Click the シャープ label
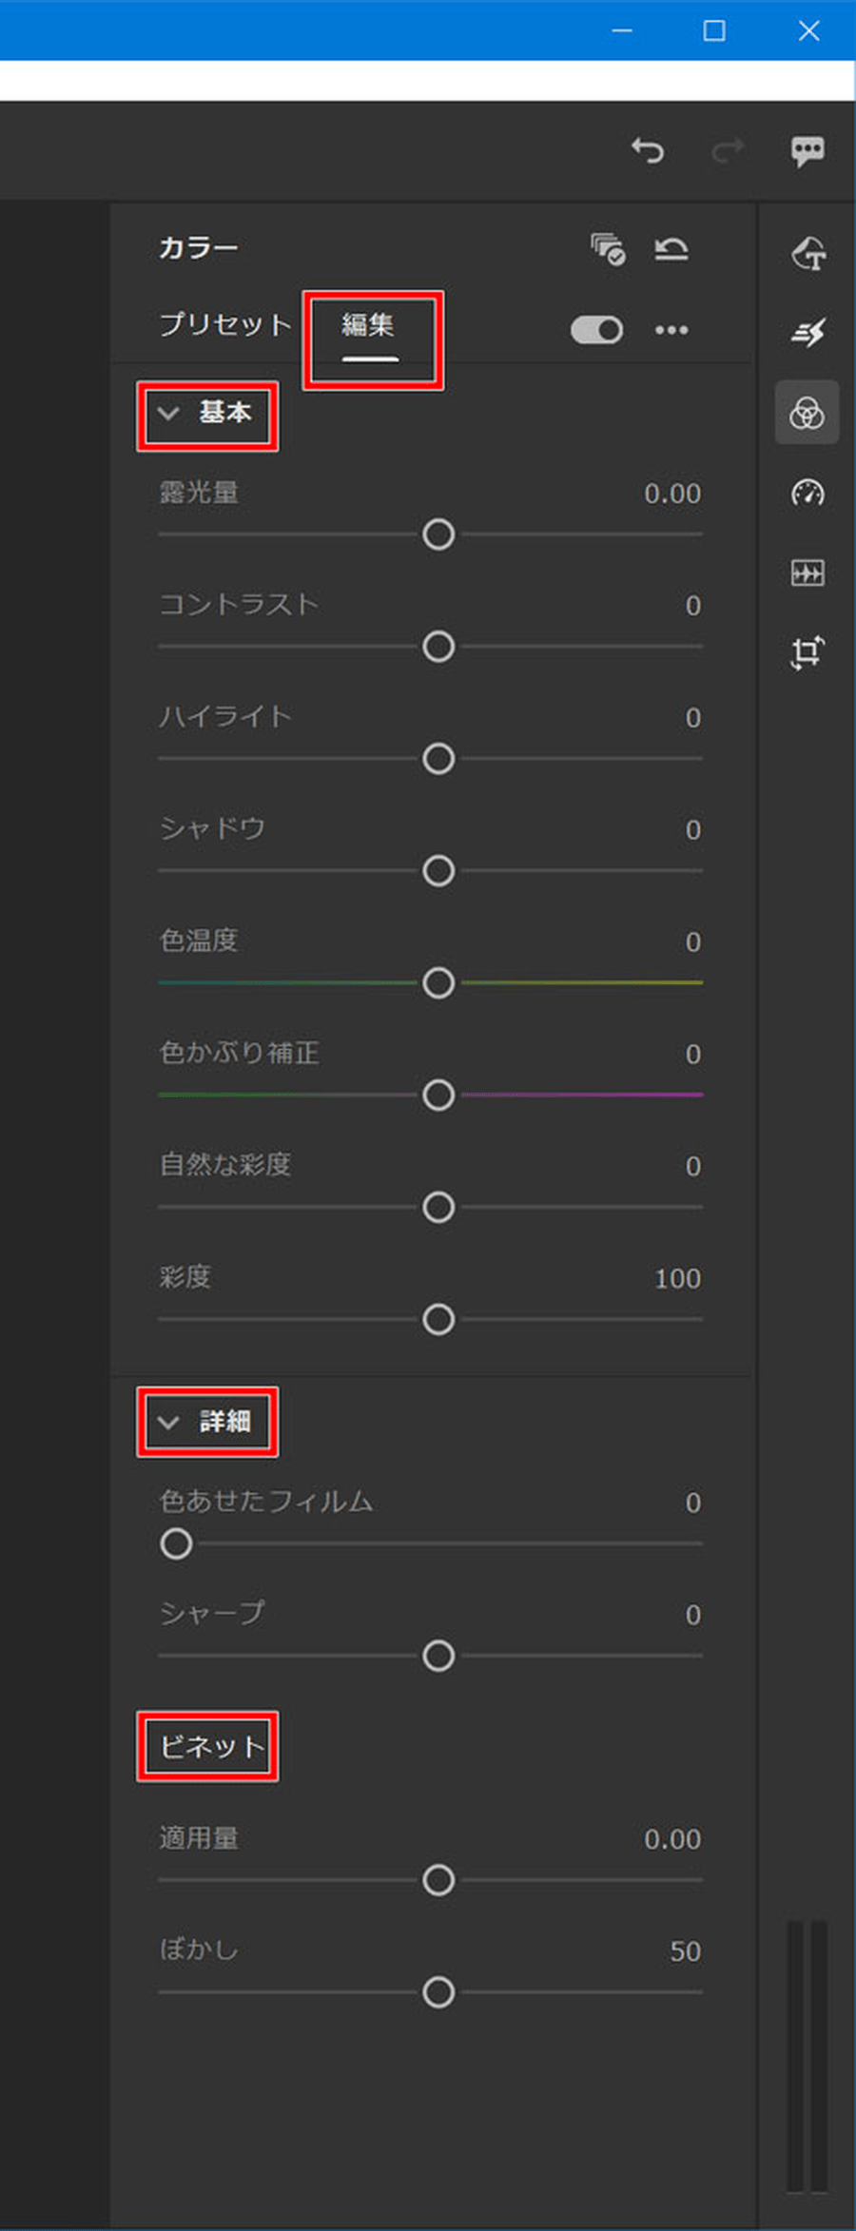The image size is (856, 2231). (x=211, y=1613)
